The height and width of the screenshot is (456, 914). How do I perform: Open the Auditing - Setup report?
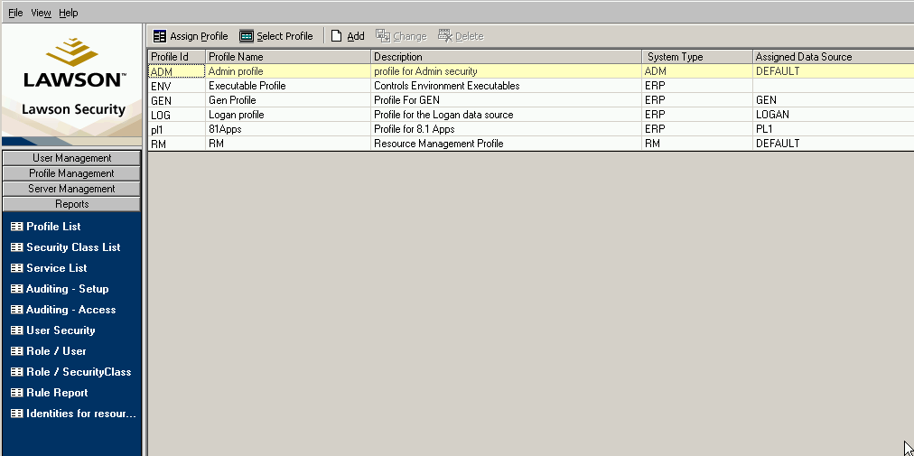67,289
